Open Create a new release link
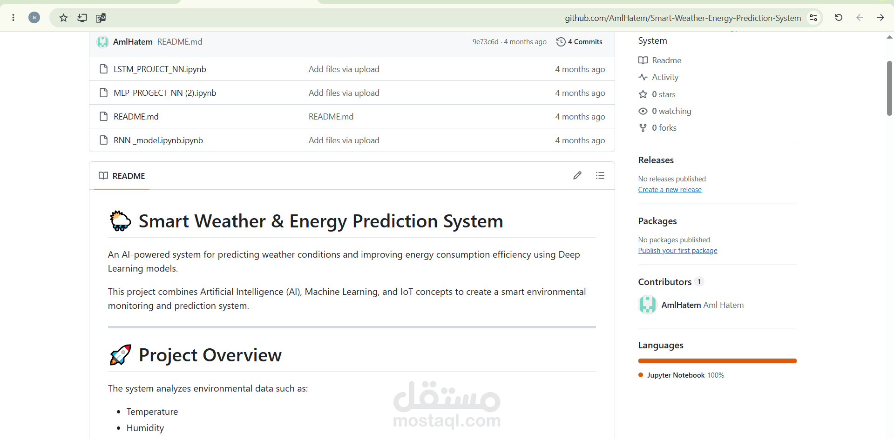 (670, 190)
